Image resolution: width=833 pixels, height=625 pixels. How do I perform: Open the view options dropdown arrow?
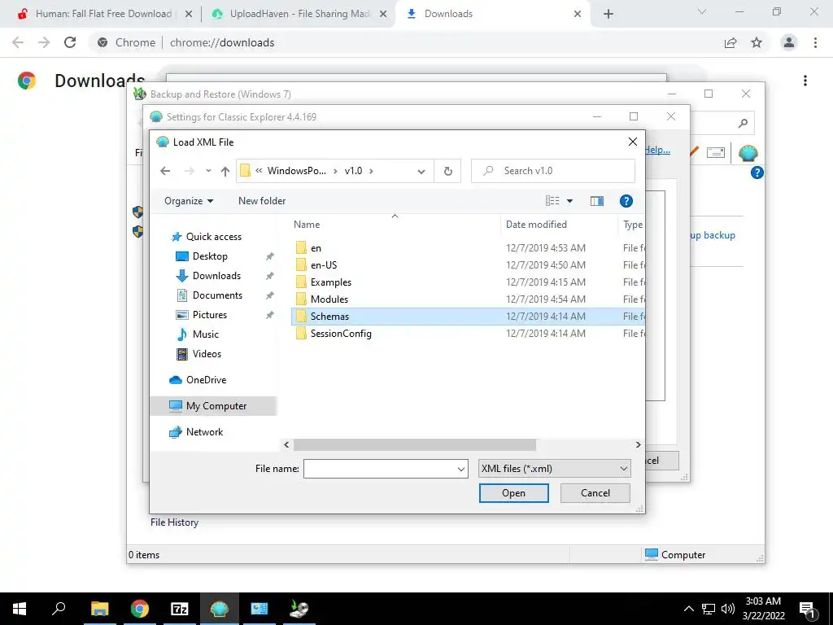pos(569,201)
